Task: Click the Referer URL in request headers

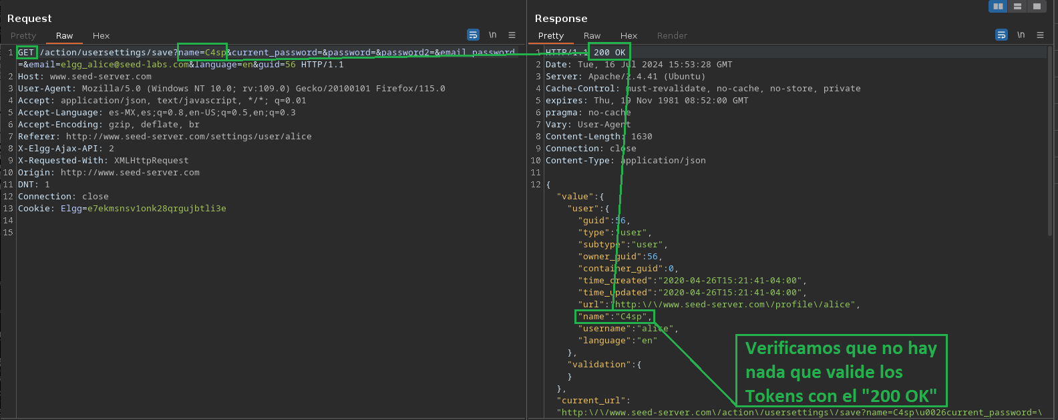Action: pyautogui.click(x=188, y=137)
